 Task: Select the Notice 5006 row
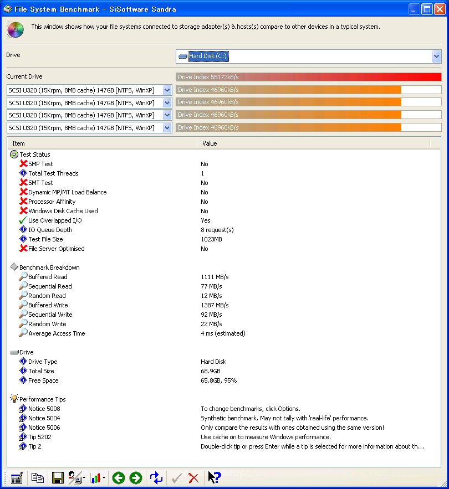click(223, 427)
